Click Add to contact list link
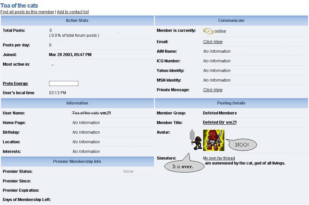Image resolution: width=309 pixels, height=205 pixels. [73, 12]
